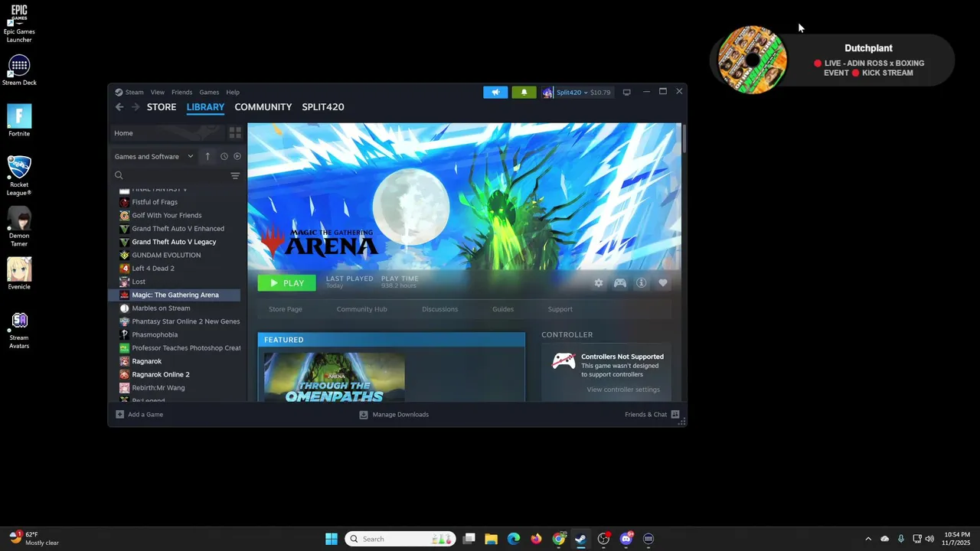This screenshot has width=980, height=551.
Task: Go back with Steam left arrow
Action: 119,107
